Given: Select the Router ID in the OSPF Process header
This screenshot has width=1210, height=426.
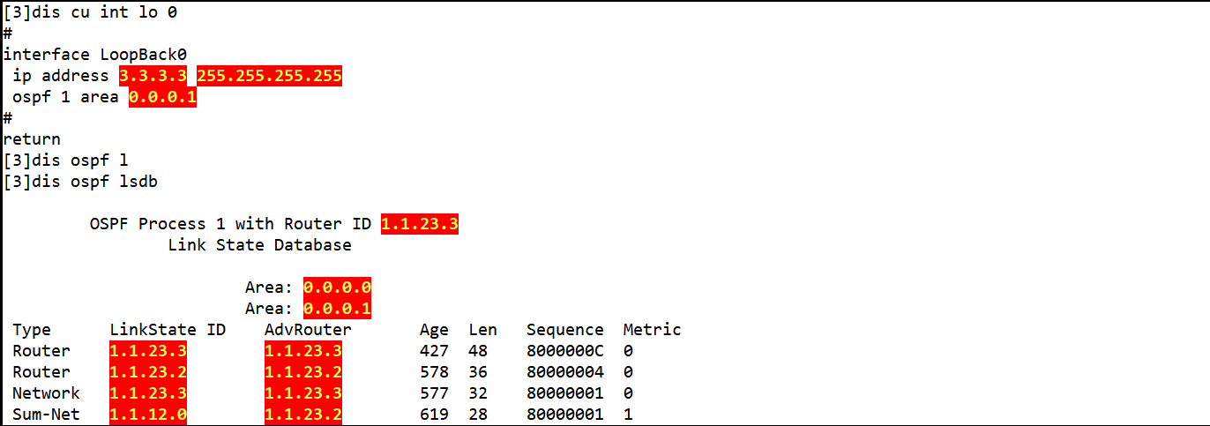Looking at the screenshot, I should 419,224.
